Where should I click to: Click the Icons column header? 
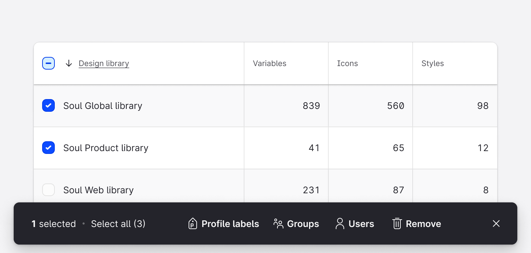coord(347,63)
